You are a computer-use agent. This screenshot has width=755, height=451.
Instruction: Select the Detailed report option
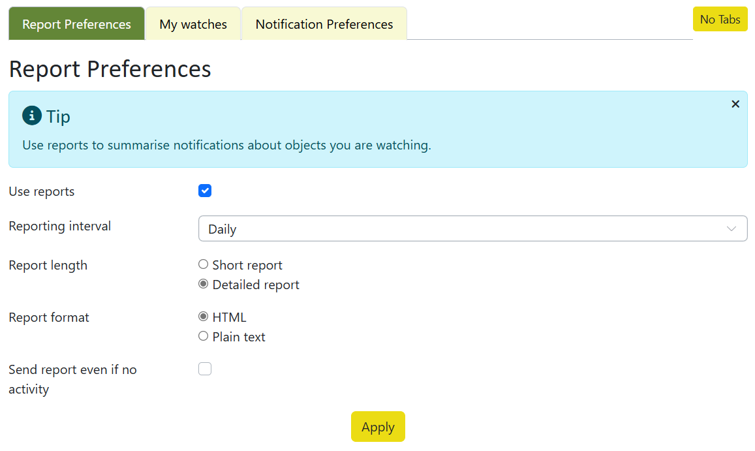click(203, 284)
